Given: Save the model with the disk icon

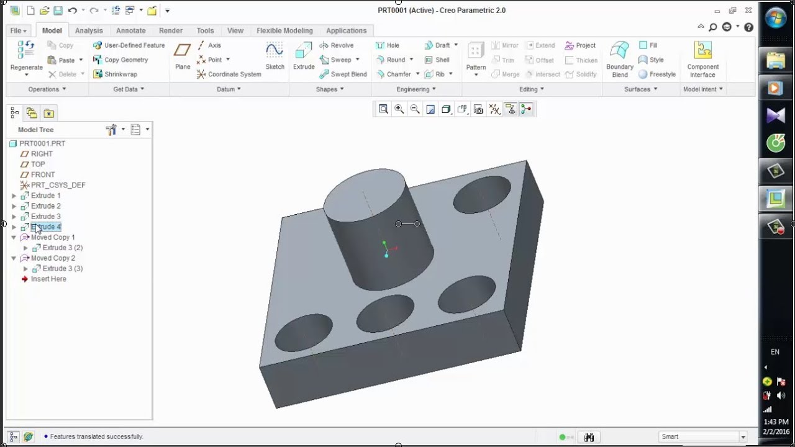Looking at the screenshot, I should [x=58, y=11].
